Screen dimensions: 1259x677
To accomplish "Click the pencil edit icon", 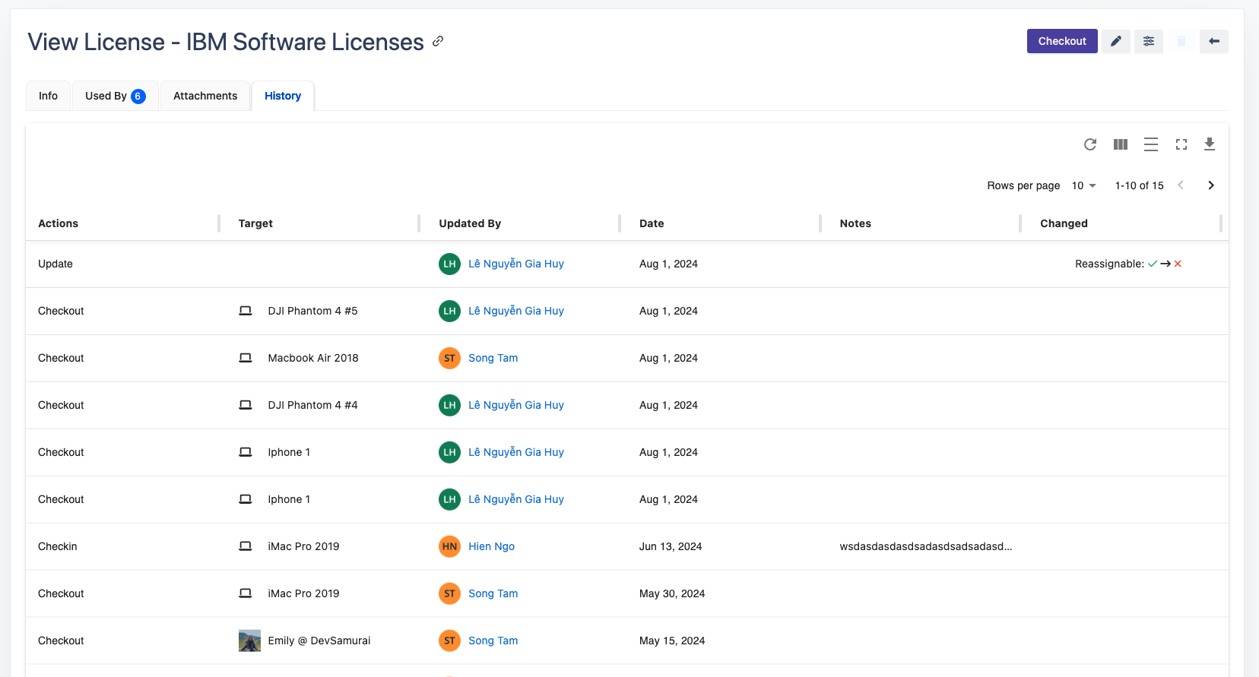I will click(x=1115, y=41).
